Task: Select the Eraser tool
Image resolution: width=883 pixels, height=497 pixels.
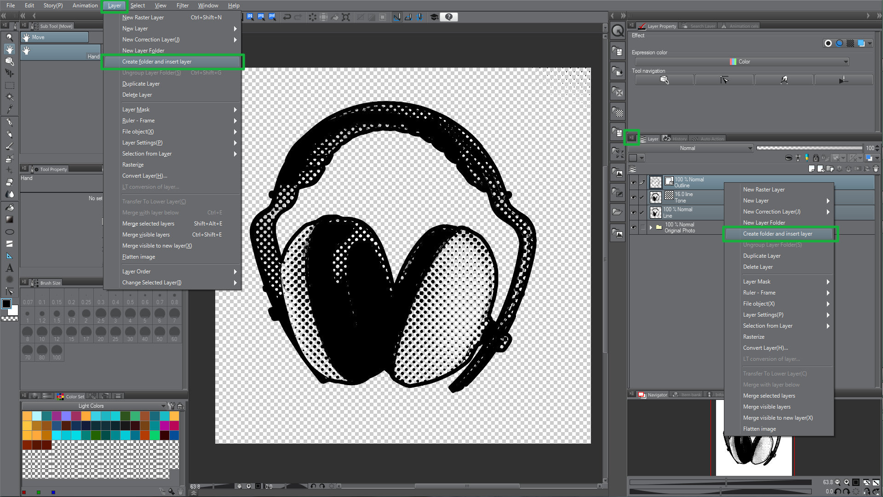Action: (9, 182)
